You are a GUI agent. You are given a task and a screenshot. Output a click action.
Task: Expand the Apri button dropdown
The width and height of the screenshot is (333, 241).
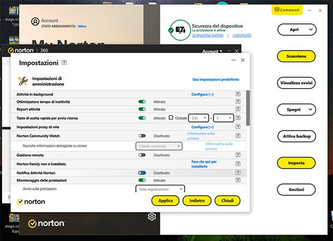tap(311, 29)
